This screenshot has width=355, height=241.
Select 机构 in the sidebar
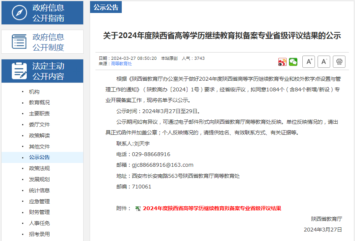pyautogui.click(x=34, y=92)
